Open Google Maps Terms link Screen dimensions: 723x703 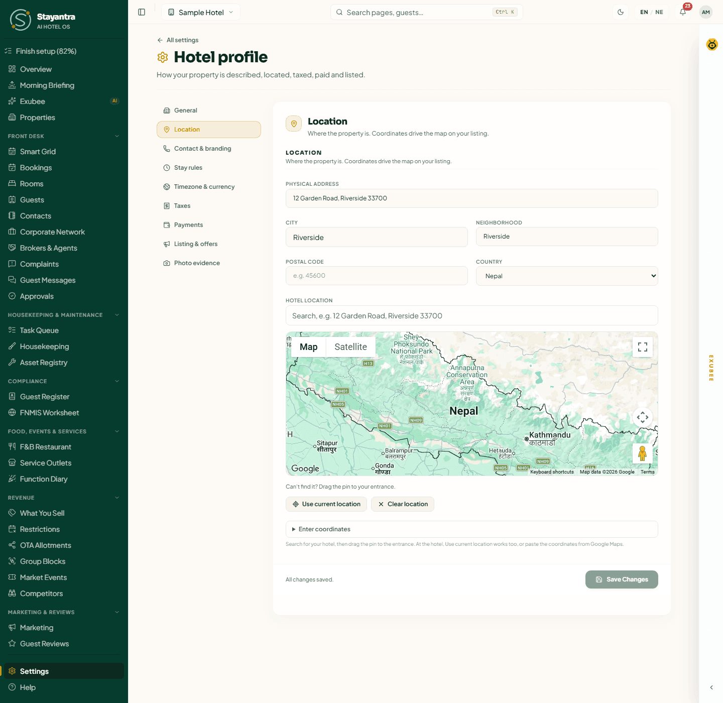648,472
